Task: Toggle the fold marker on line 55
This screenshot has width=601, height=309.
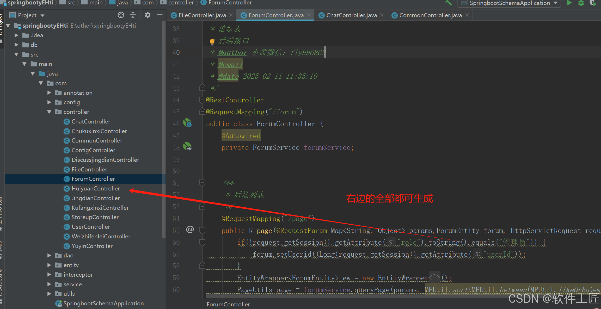Action: coord(202,230)
